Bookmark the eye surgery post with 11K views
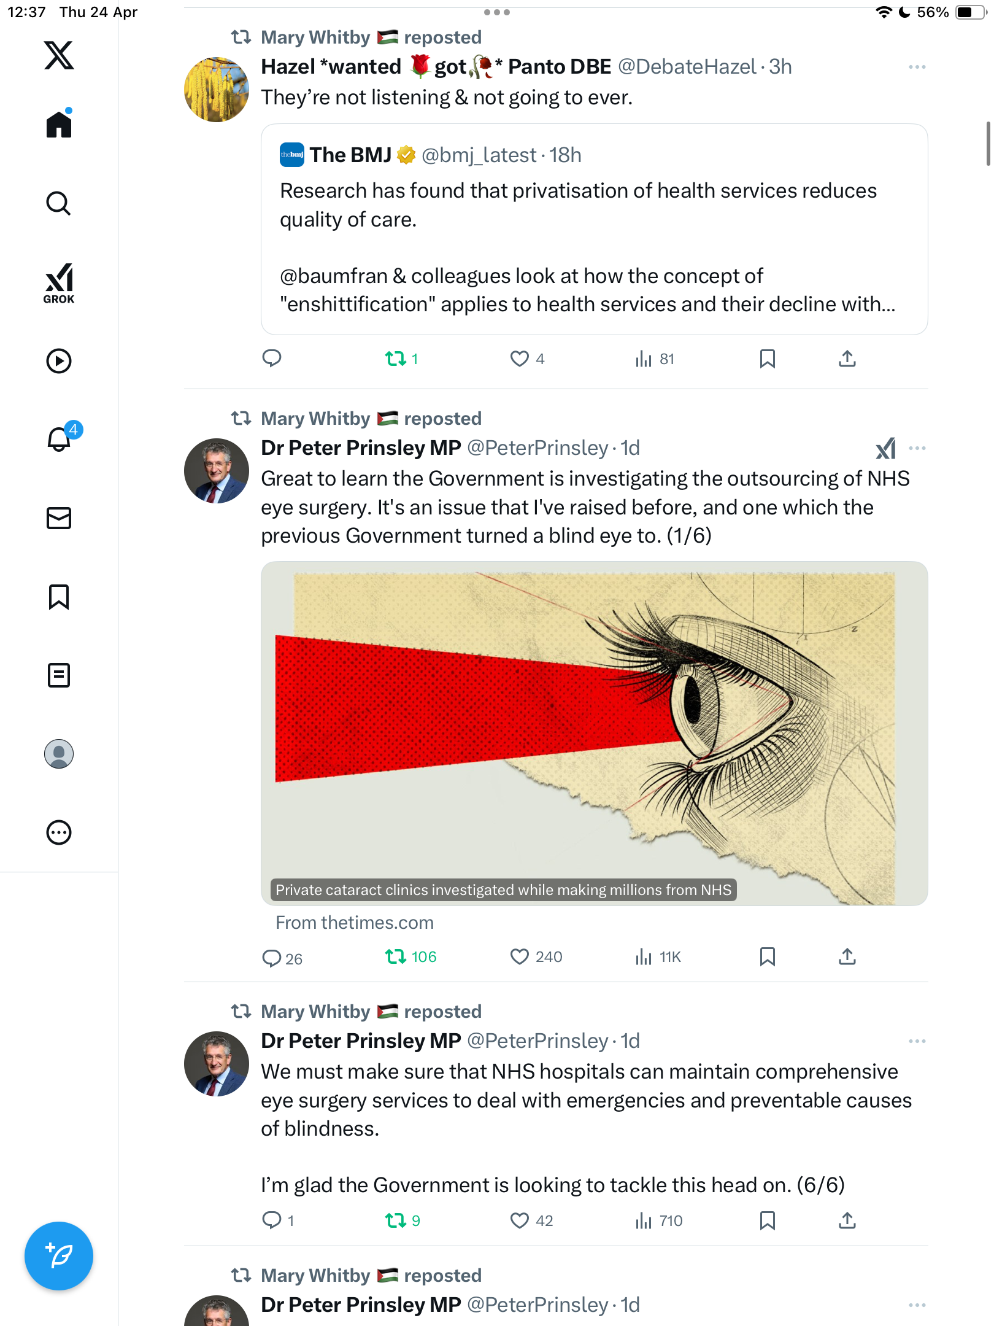The height and width of the screenshot is (1326, 994). click(x=767, y=956)
